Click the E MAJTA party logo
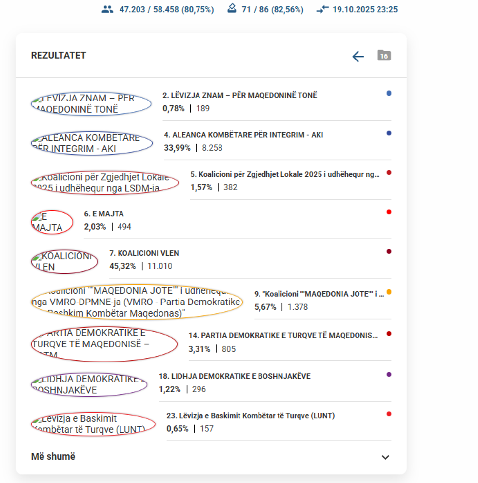This screenshot has width=478, height=483. point(52,222)
